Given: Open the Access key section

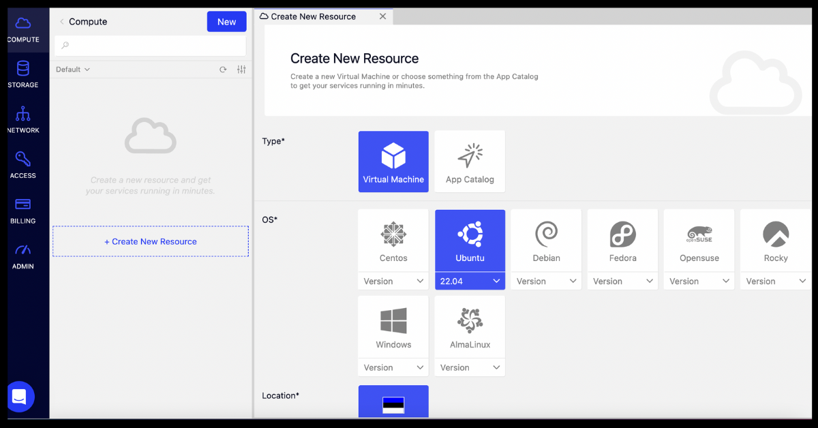Looking at the screenshot, I should 23,165.
